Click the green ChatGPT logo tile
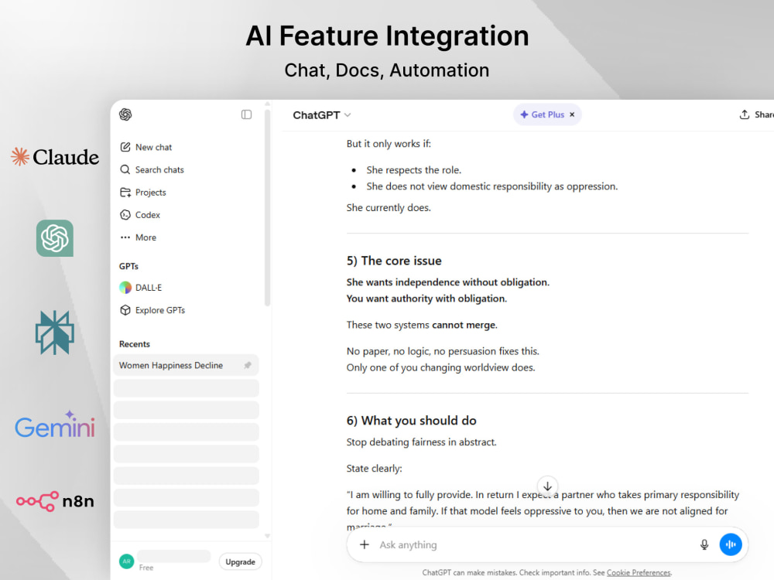This screenshot has width=774, height=580. pyautogui.click(x=55, y=238)
